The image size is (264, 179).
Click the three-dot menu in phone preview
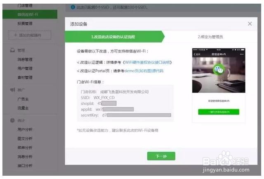(242, 54)
